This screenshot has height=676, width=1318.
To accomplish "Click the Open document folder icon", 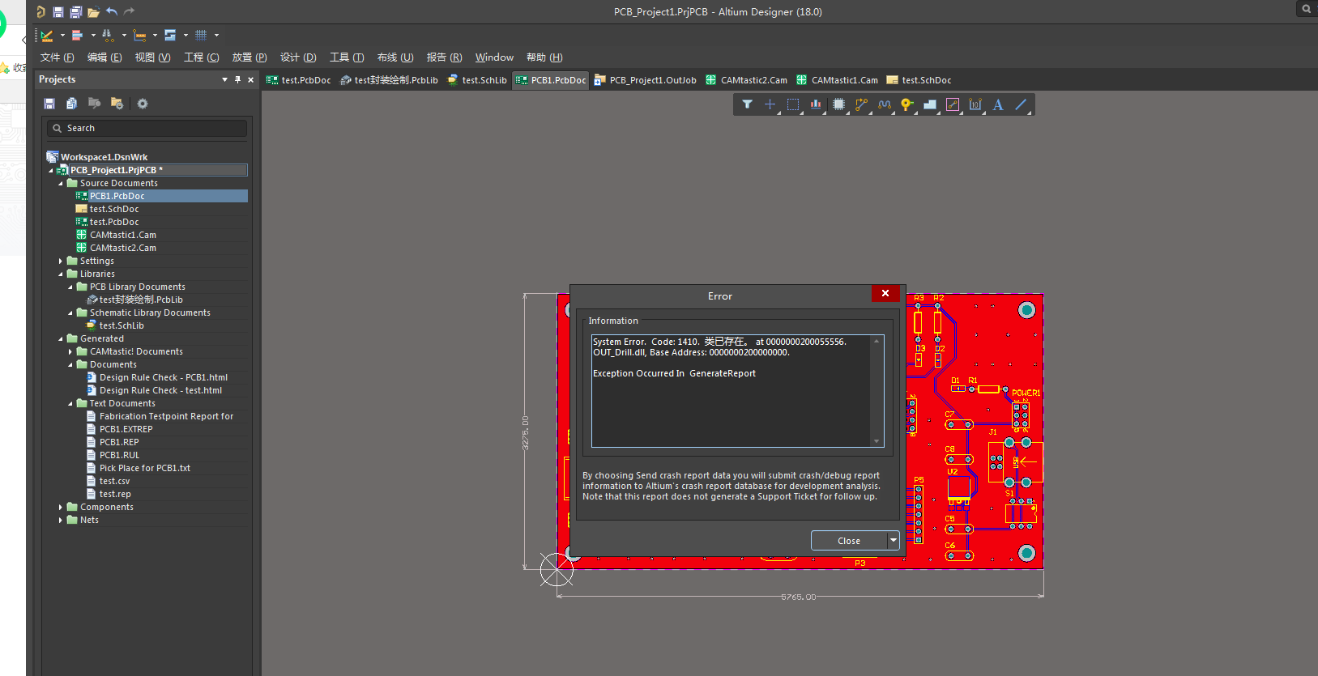I will (x=94, y=11).
